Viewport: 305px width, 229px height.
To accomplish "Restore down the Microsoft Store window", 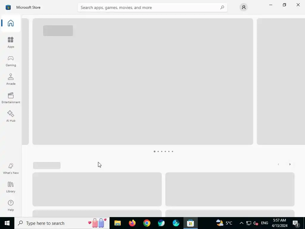I will point(284,5).
